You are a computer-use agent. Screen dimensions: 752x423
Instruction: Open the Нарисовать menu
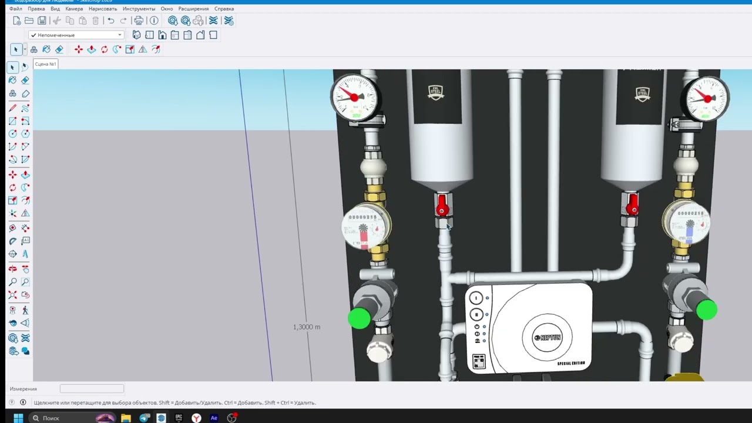[x=103, y=9]
